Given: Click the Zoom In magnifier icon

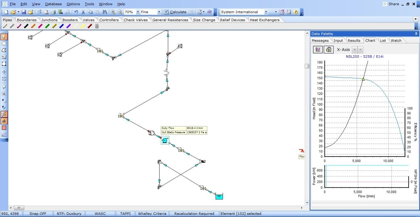Looking at the screenshot, I should tap(113, 12).
